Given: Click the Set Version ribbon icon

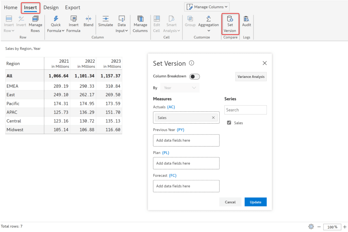Looking at the screenshot, I should pos(230,23).
